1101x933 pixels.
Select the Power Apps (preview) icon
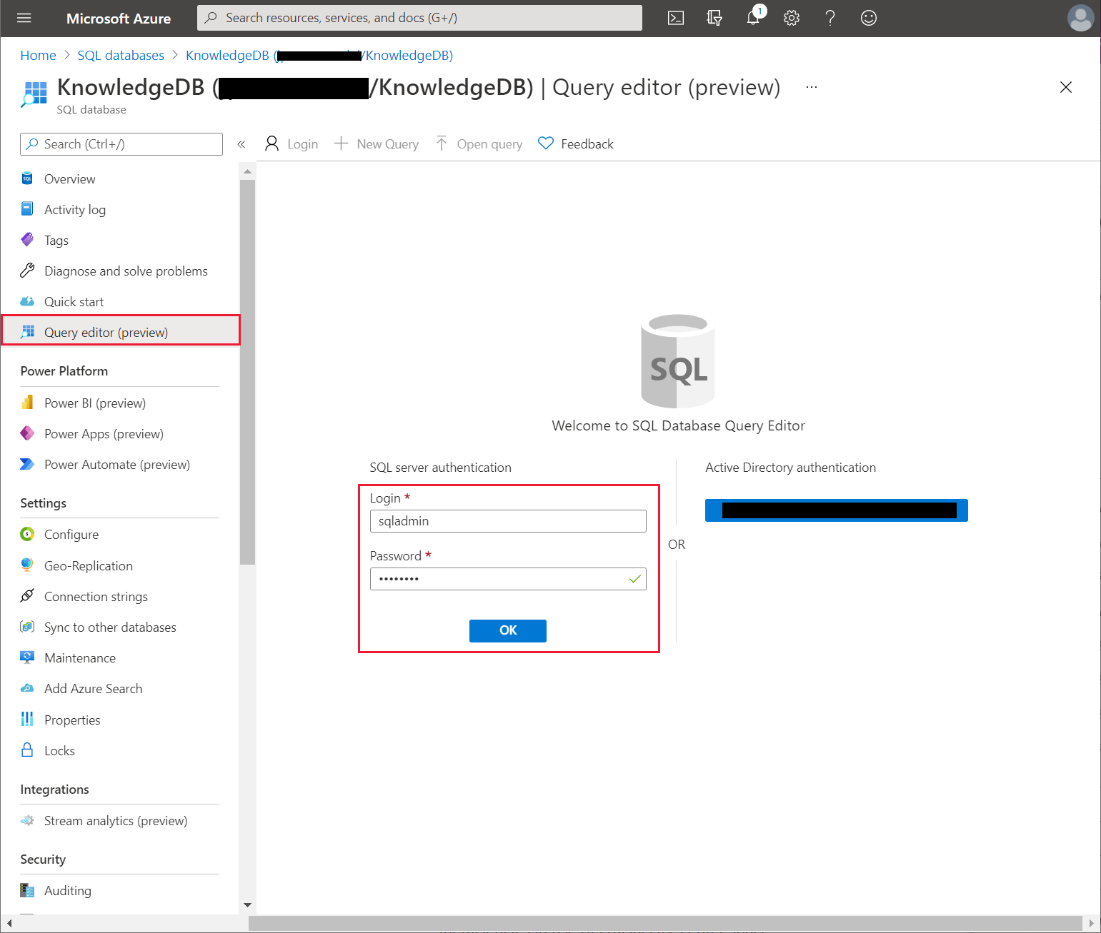pyautogui.click(x=27, y=433)
